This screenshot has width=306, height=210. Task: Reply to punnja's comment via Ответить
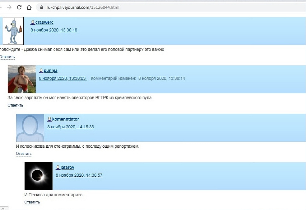[x=15, y=105]
